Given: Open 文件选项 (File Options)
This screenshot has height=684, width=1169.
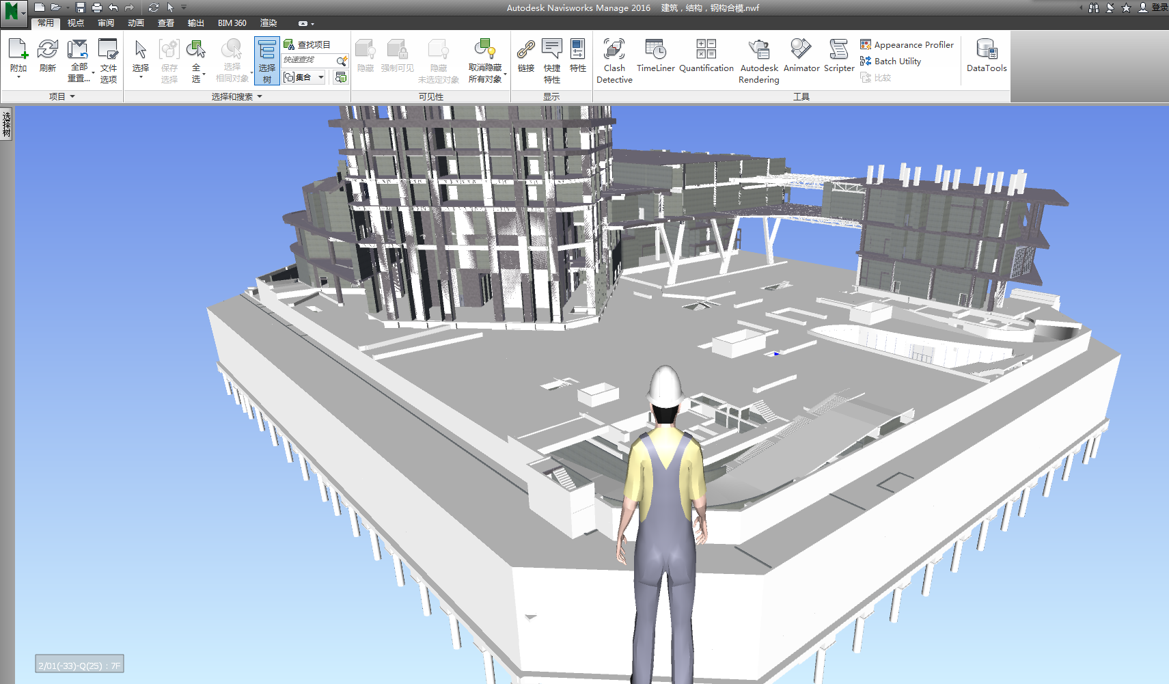Looking at the screenshot, I should 109,60.
